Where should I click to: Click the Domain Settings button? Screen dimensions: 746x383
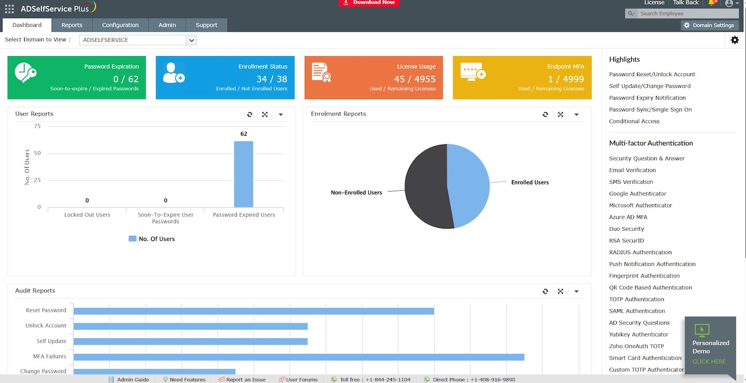point(709,25)
